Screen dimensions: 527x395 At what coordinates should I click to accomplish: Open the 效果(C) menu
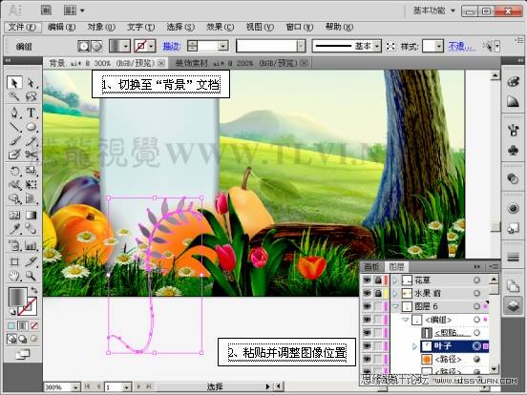(221, 27)
